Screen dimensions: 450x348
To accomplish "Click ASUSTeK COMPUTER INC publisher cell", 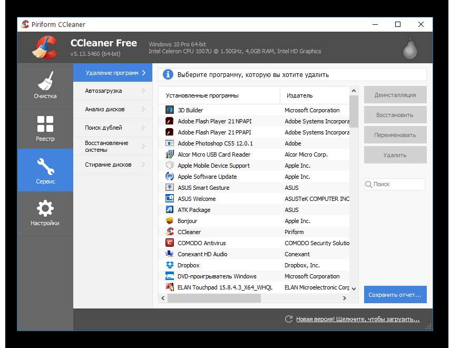I will (x=317, y=199).
